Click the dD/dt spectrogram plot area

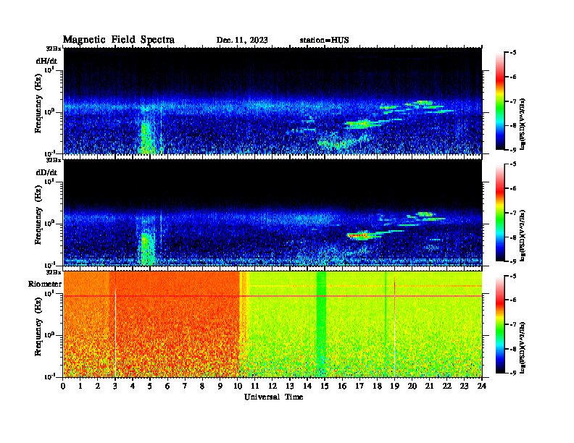[273, 212]
